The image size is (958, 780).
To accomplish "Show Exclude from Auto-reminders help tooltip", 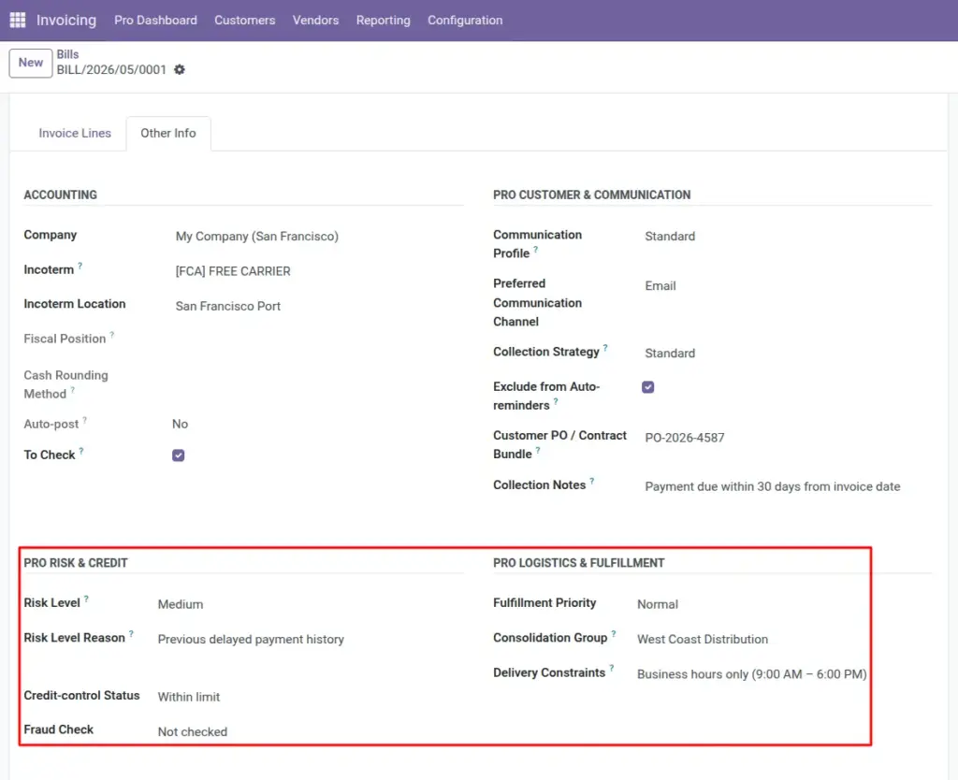I will (556, 402).
